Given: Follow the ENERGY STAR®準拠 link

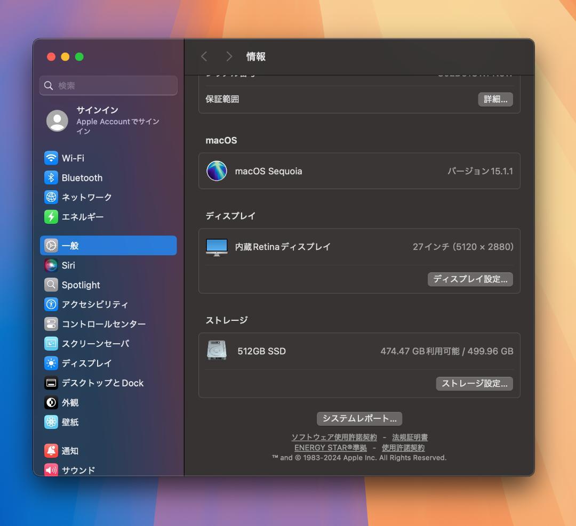Looking at the screenshot, I should click(x=331, y=448).
